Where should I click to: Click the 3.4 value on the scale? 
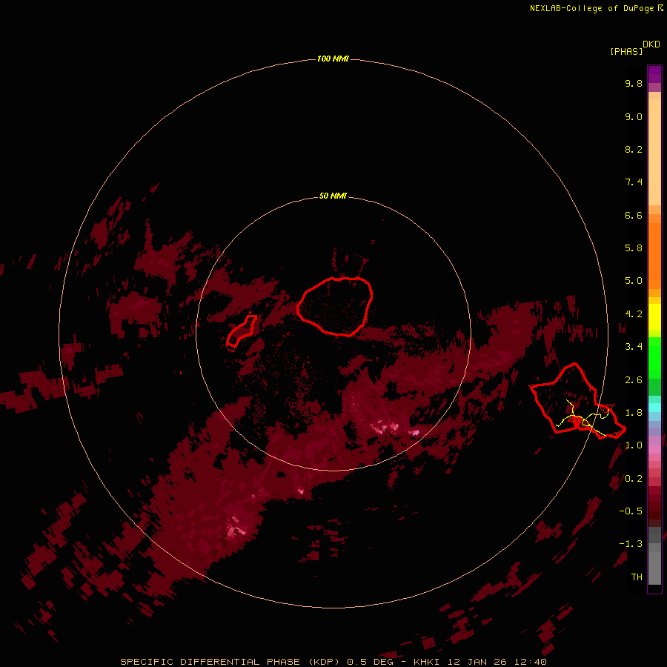tap(634, 347)
